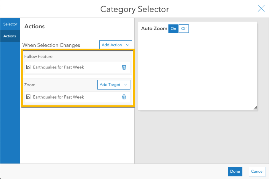Click the Zoom action header label
The image size is (269, 179).
(x=30, y=85)
